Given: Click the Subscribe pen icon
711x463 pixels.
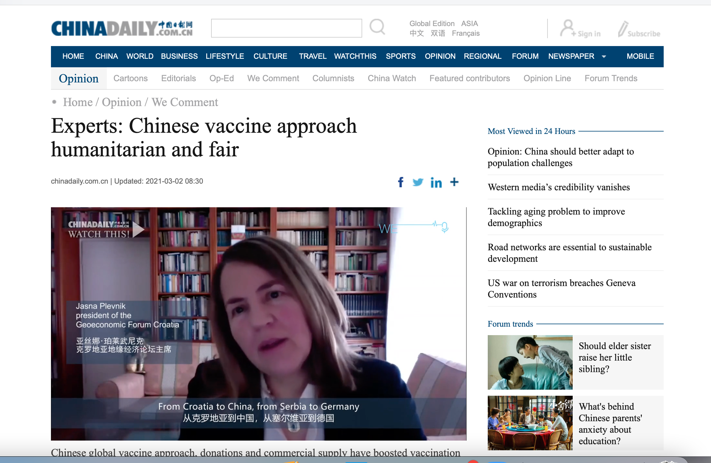Looking at the screenshot, I should [x=623, y=29].
